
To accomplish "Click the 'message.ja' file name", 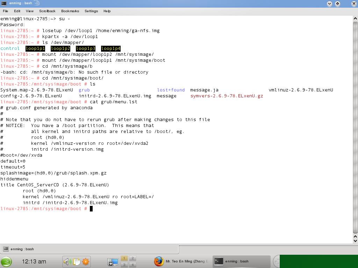I will [204, 90].
